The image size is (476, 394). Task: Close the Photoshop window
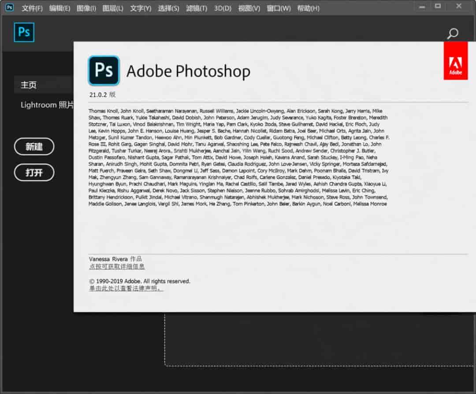[x=459, y=6]
